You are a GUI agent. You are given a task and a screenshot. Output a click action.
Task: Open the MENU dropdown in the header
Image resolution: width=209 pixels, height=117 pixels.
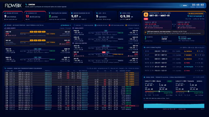pyautogui.click(x=184, y=6)
